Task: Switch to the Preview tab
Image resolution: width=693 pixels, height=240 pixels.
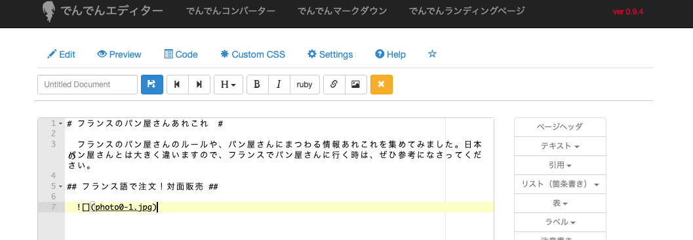Action: pos(119,54)
